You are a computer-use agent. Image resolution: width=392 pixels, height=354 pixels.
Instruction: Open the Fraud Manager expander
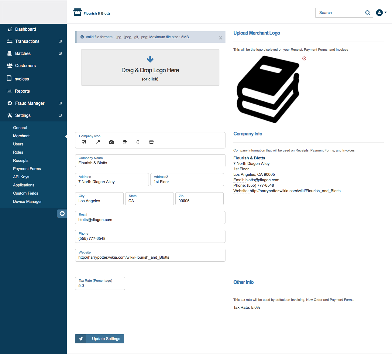click(60, 103)
